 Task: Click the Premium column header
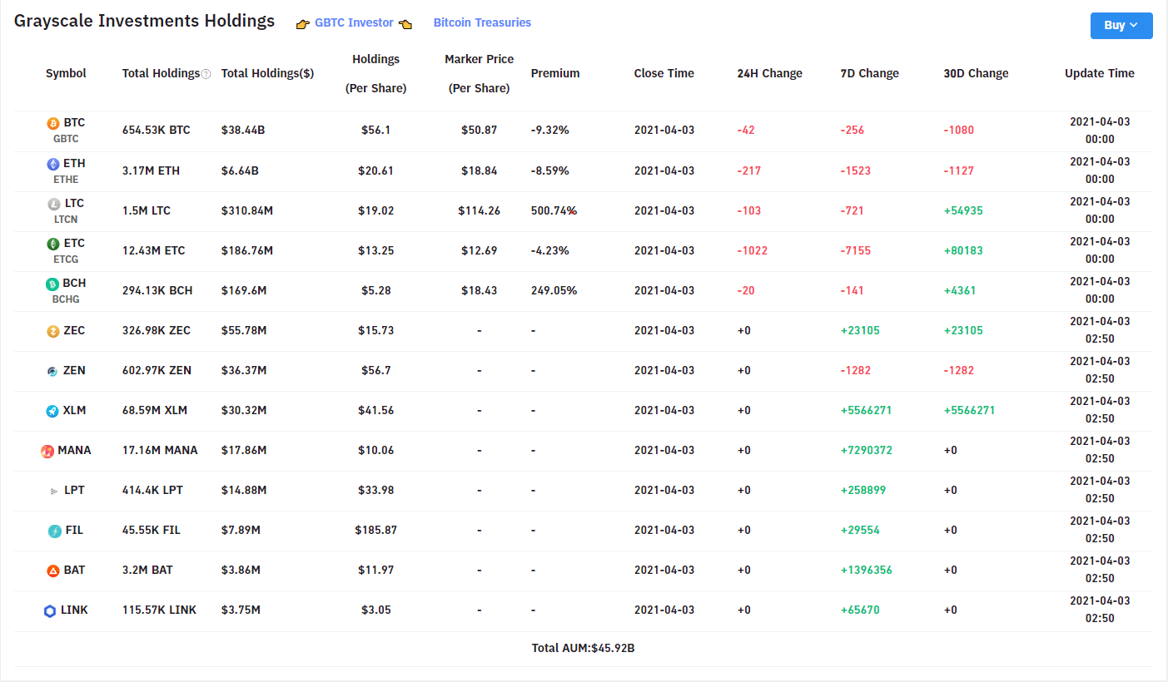point(554,73)
